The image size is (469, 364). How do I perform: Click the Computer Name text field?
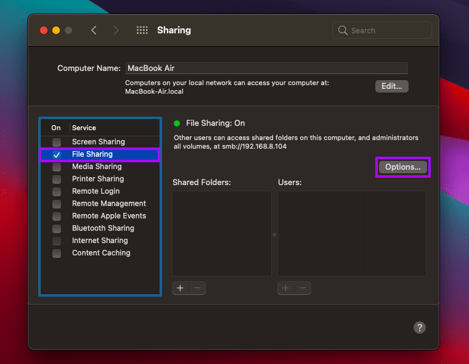(266, 68)
